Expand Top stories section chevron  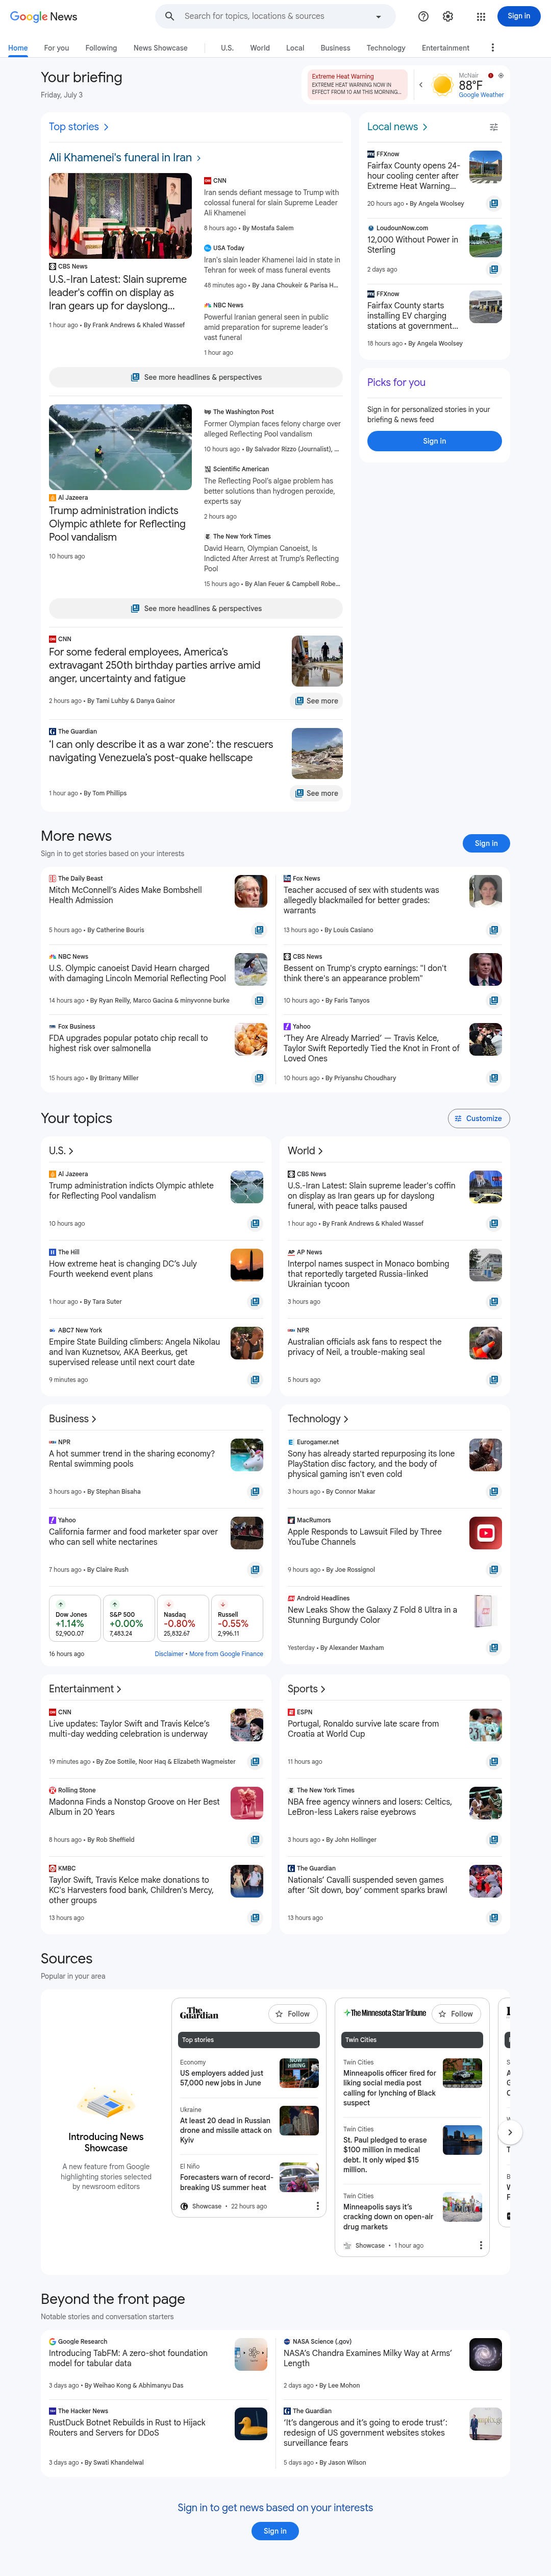tap(106, 127)
